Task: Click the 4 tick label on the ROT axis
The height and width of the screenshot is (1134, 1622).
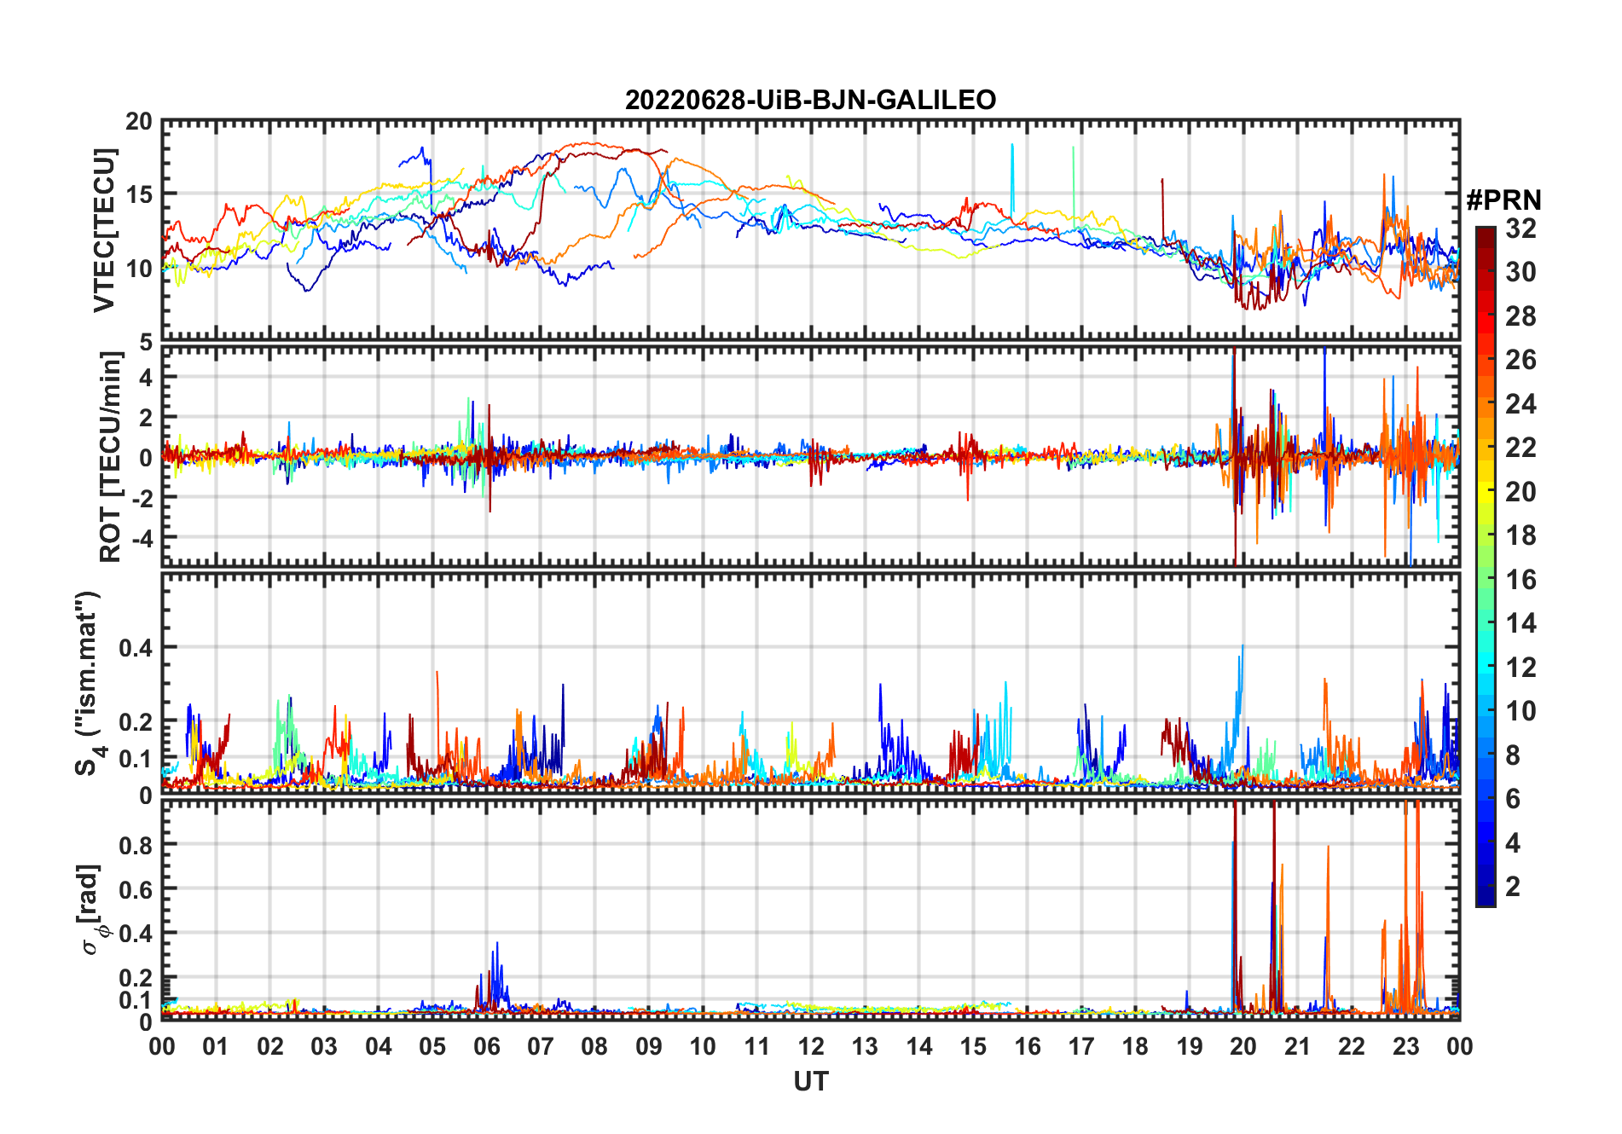Action: (147, 377)
